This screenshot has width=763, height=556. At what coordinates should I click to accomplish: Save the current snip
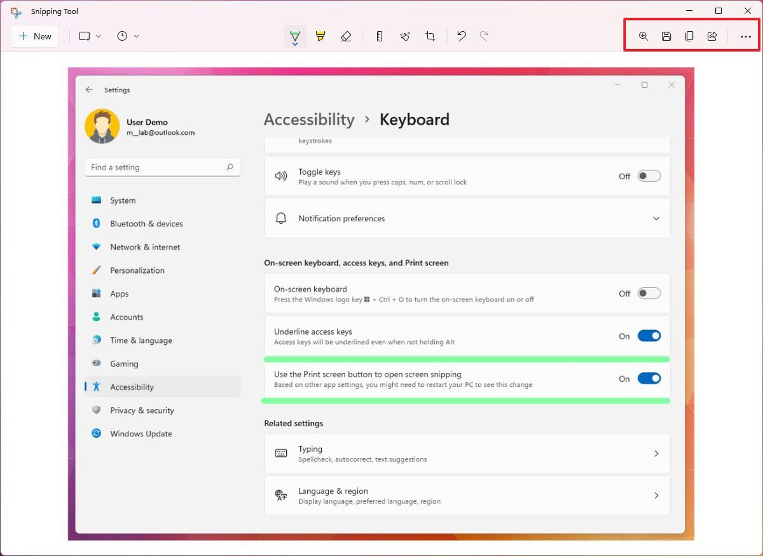pos(666,36)
